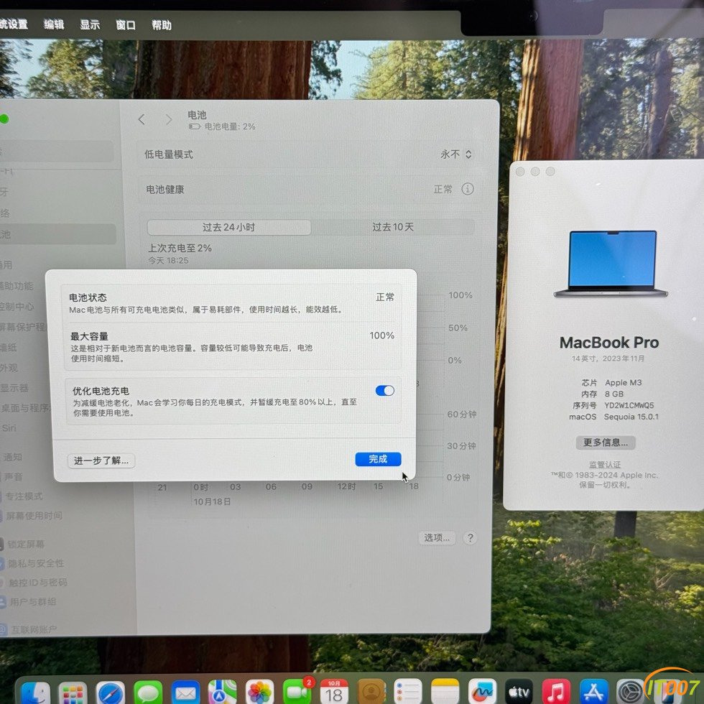Click the question mark help button
This screenshot has height=704, width=704.
[470, 538]
